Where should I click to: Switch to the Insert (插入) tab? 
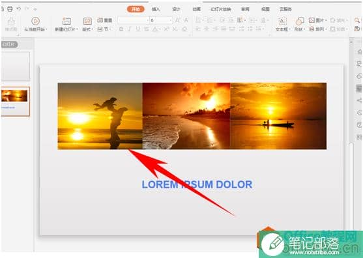pos(156,9)
